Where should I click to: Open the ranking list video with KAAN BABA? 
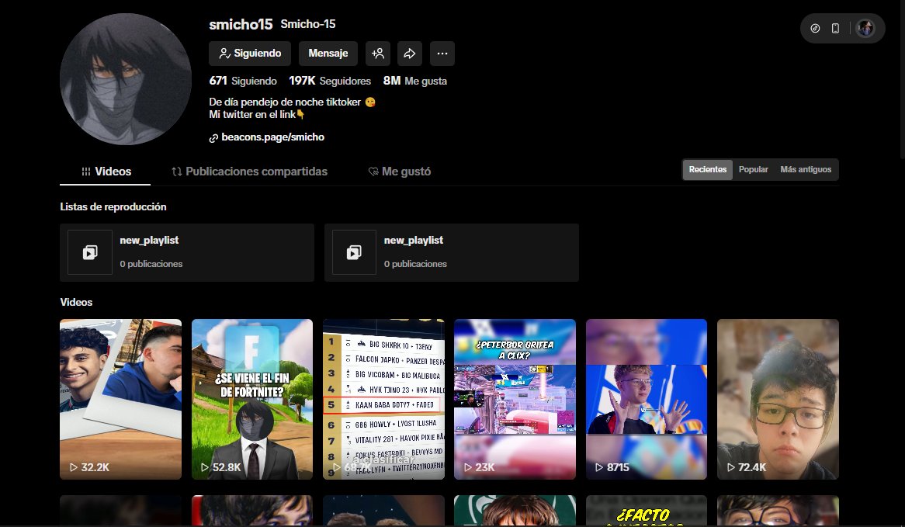pyautogui.click(x=384, y=399)
